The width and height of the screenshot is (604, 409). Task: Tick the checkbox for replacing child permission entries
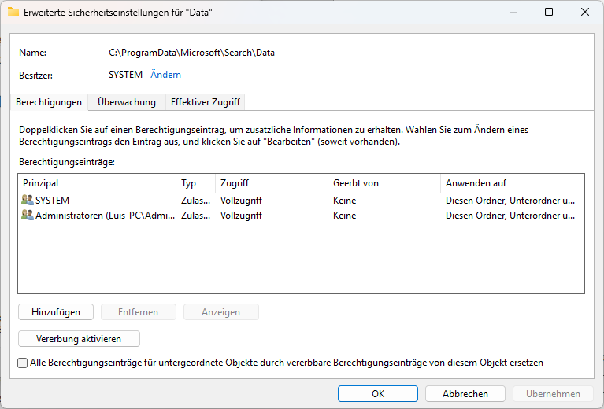[23, 363]
